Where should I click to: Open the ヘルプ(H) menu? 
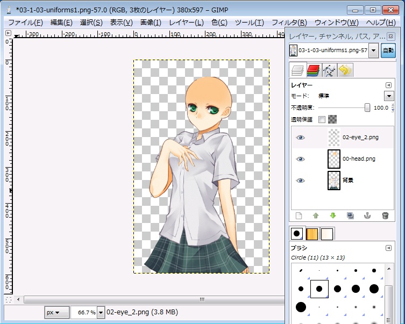pyautogui.click(x=381, y=23)
